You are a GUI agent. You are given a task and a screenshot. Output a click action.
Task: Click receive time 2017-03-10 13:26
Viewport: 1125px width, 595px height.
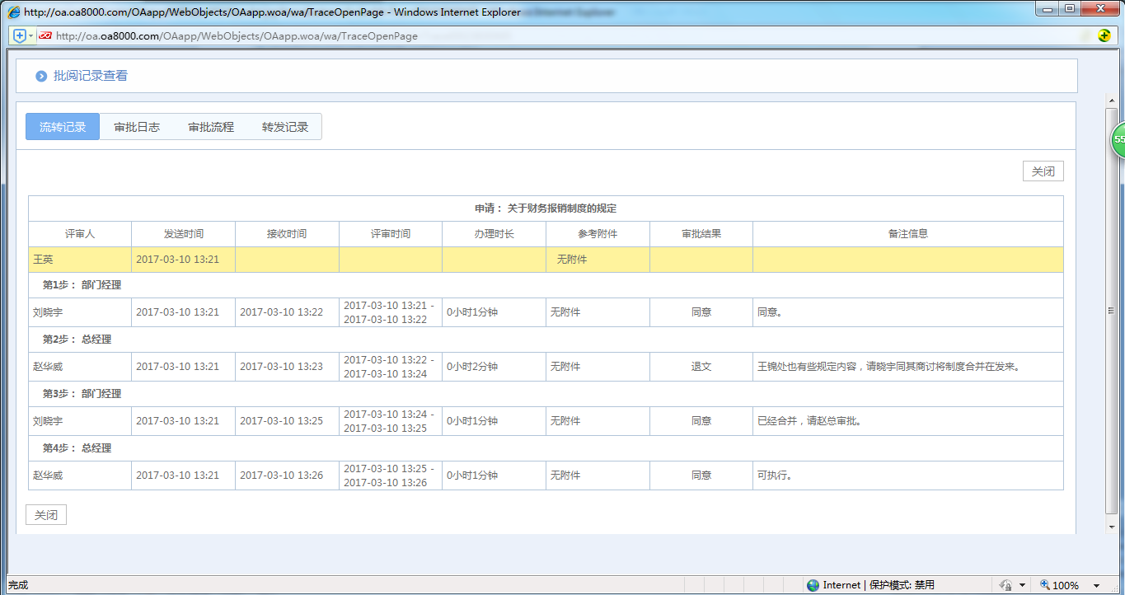[x=282, y=476]
